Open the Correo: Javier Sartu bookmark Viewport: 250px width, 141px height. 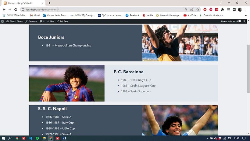pos(55,15)
